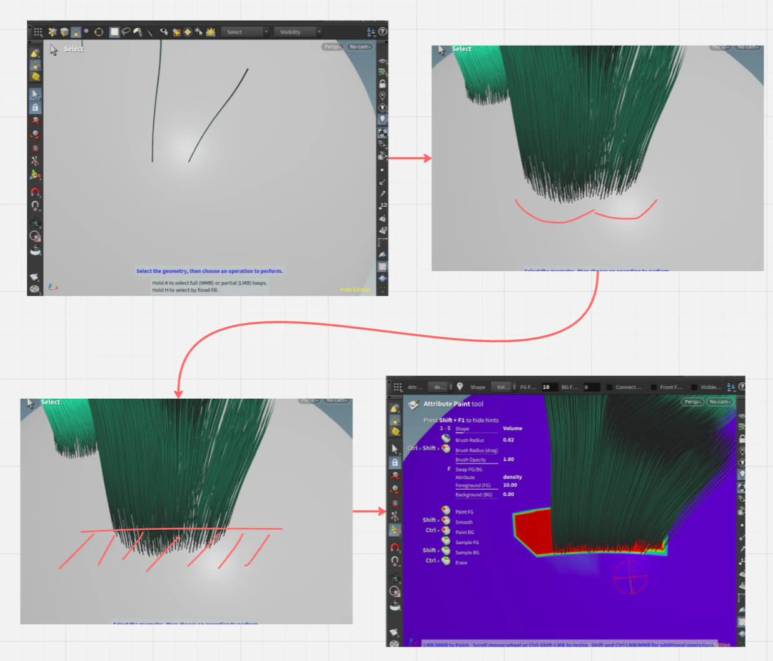This screenshot has width=773, height=661.
Task: Click the 'Paint FG' hint entry
Action: click(465, 512)
